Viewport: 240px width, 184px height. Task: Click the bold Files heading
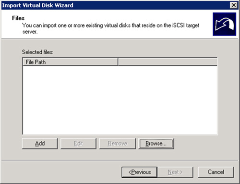coord(18,18)
